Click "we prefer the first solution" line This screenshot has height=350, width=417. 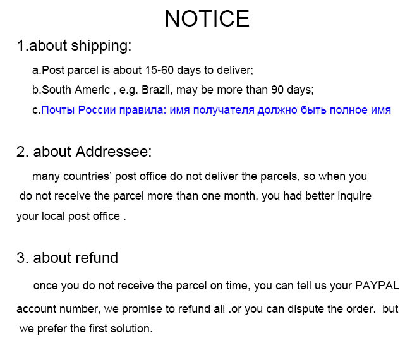click(86, 329)
